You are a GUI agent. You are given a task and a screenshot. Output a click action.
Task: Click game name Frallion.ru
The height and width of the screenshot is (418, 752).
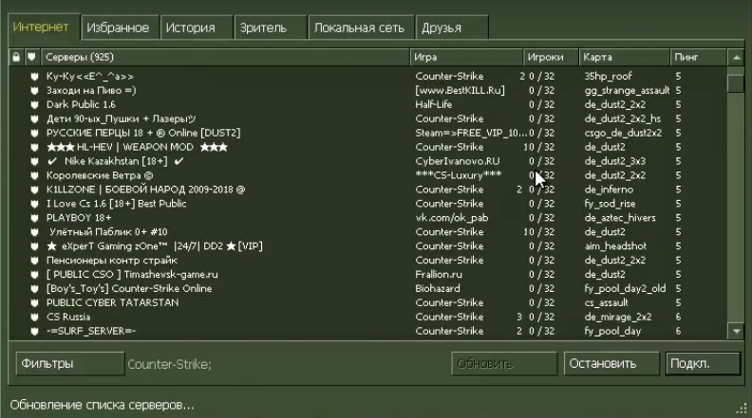pos(439,275)
